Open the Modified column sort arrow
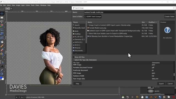This screenshot has height=99, width=176. [156, 22]
